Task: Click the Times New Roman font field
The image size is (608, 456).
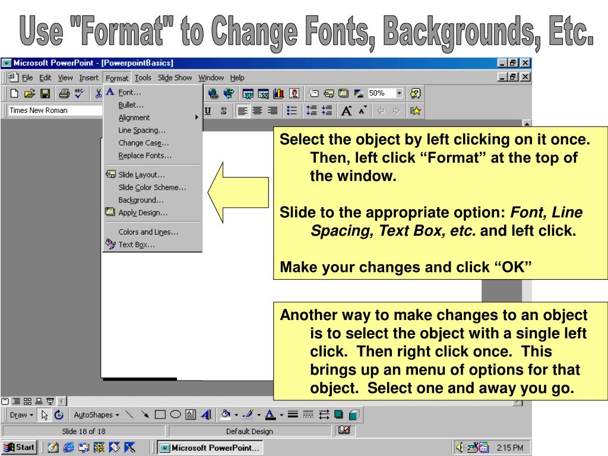Action: click(55, 110)
